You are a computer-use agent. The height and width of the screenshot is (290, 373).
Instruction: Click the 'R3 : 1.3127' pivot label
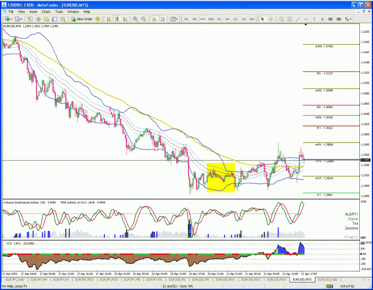point(325,74)
